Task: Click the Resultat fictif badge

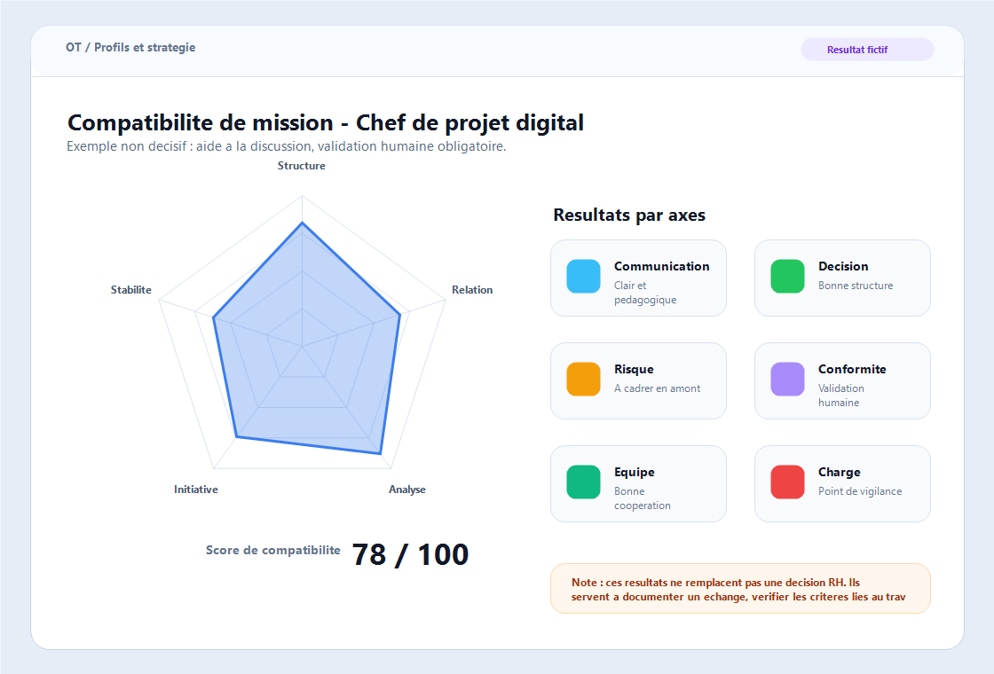Action: 867,50
